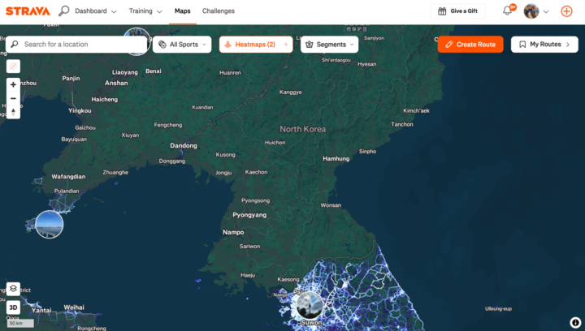This screenshot has height=331, width=585.
Task: Go to the Challenges tab
Action: click(x=219, y=11)
